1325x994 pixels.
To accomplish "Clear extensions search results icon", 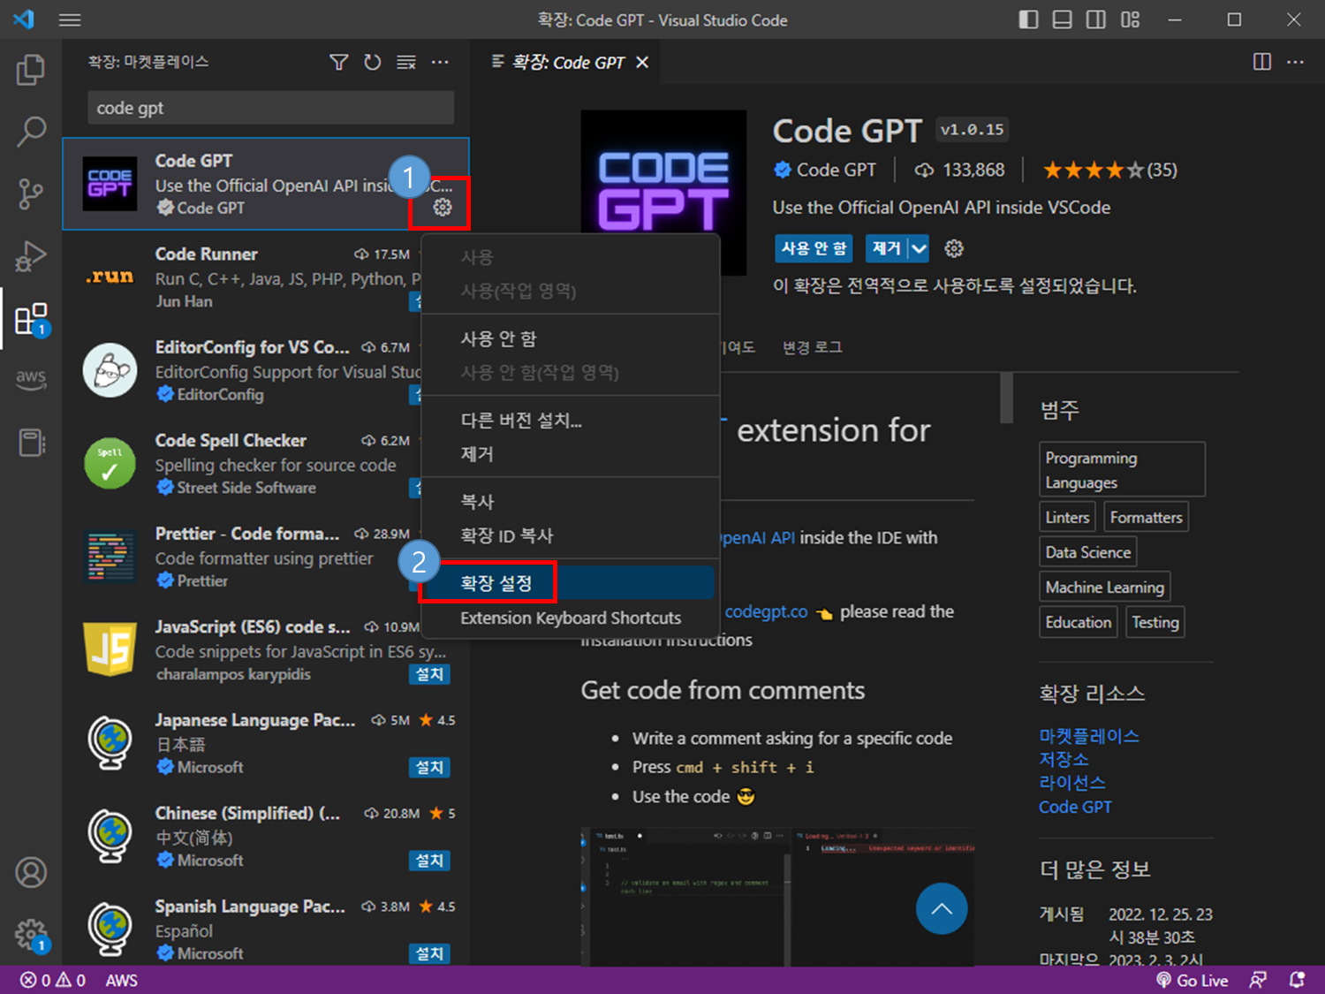I will (x=406, y=62).
